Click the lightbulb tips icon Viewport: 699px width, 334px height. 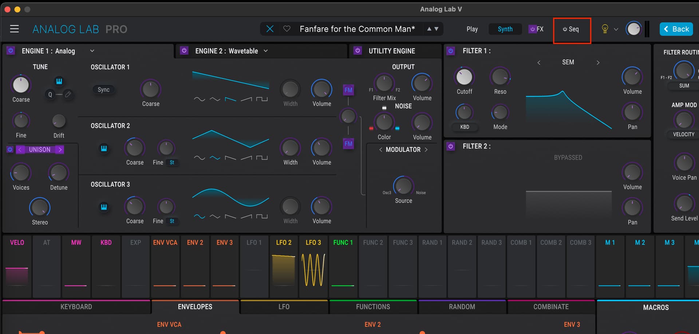point(605,29)
